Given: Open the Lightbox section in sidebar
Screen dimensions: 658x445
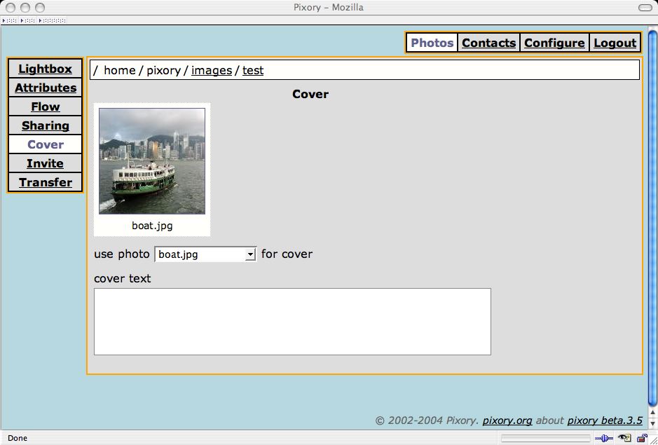Looking at the screenshot, I should [45, 69].
